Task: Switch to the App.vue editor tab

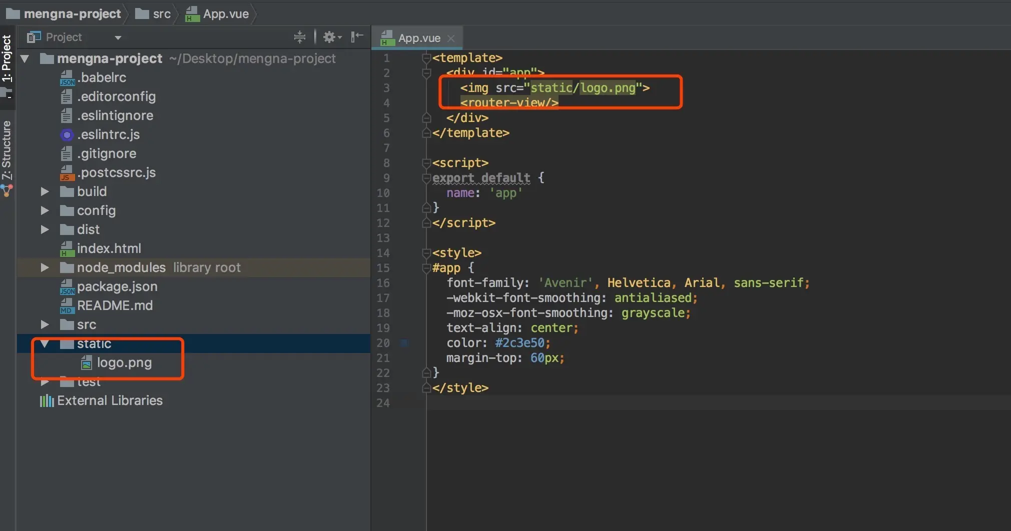Action: point(418,38)
